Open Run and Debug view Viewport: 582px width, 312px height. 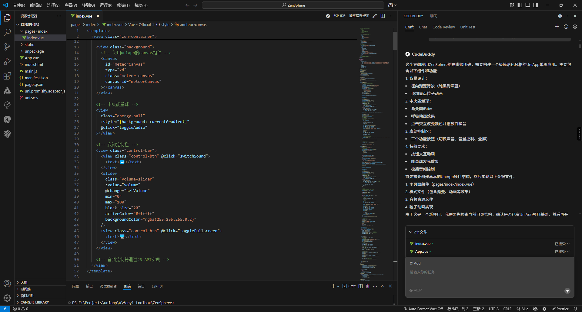pos(7,61)
